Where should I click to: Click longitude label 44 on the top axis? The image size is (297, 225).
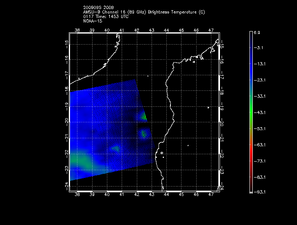[x=166, y=30]
